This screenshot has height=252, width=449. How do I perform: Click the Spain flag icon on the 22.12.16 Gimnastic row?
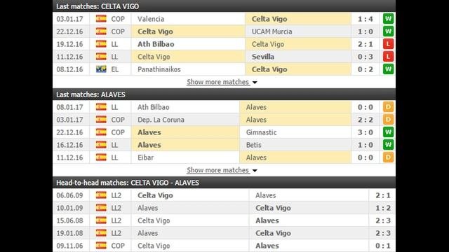(x=101, y=132)
